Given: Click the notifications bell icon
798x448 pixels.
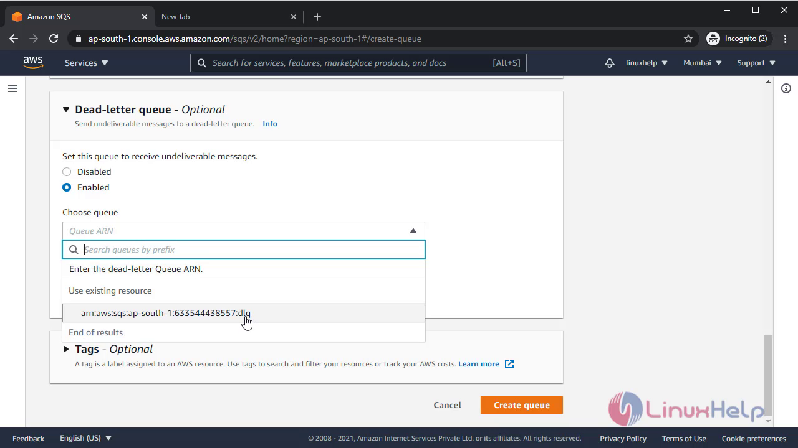Looking at the screenshot, I should (x=610, y=63).
